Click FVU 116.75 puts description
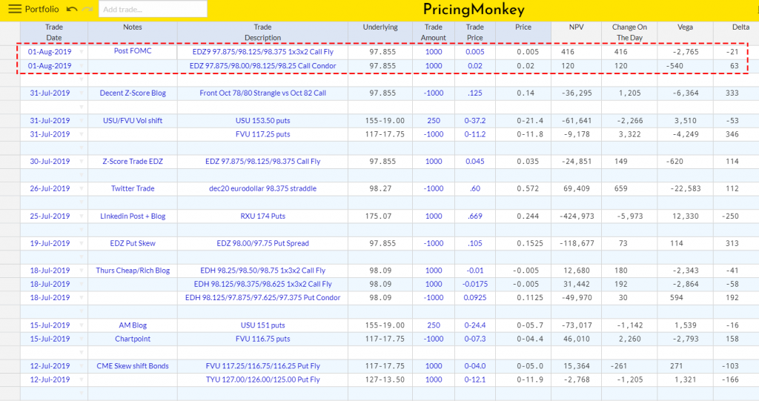Screen dimensions: 759x401 [263, 339]
